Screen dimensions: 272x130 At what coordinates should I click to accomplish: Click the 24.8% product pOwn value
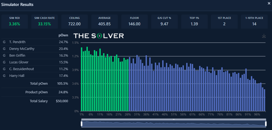[x=63, y=92]
